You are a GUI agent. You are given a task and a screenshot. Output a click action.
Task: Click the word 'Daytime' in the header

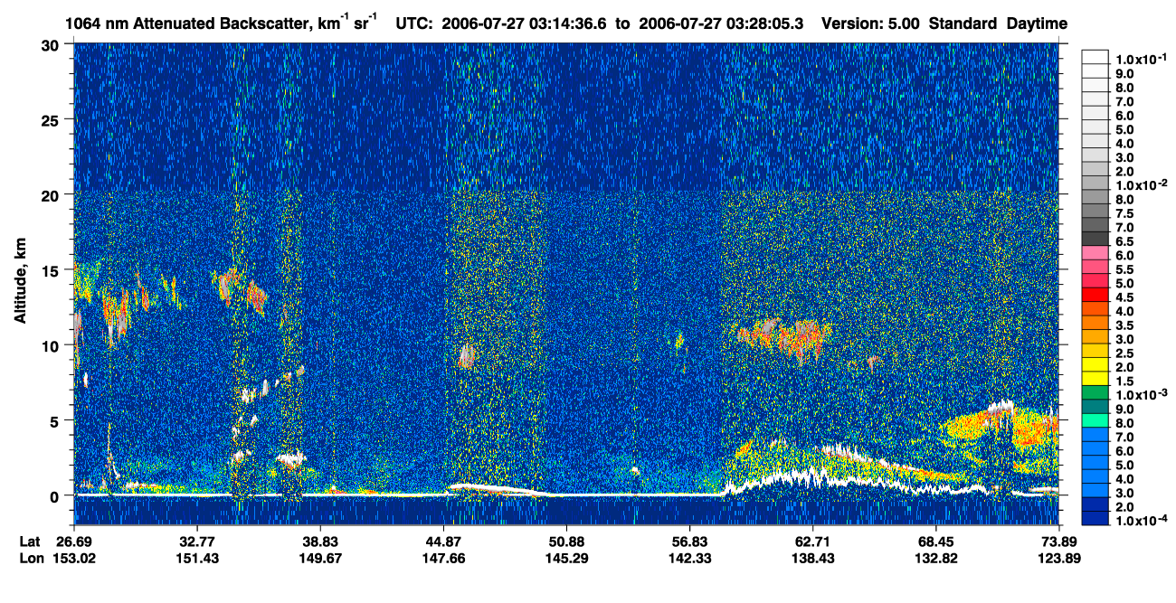[x=1037, y=24]
